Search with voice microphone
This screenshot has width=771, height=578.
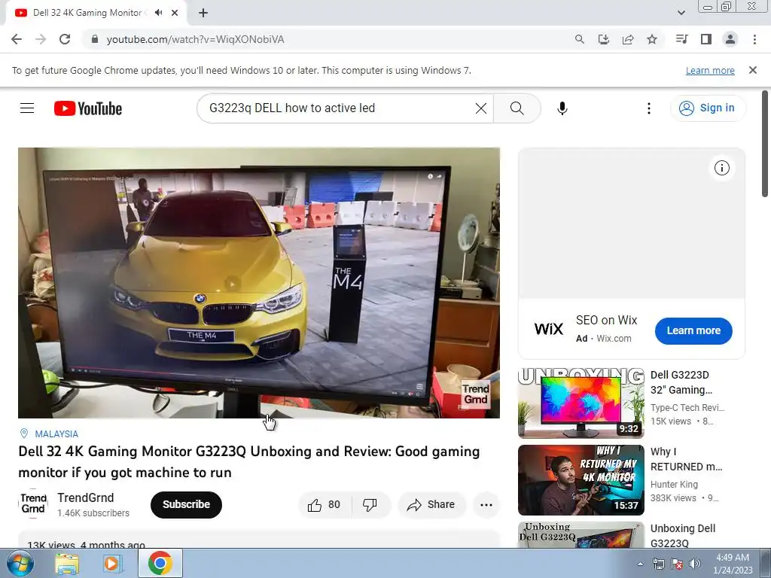point(562,108)
